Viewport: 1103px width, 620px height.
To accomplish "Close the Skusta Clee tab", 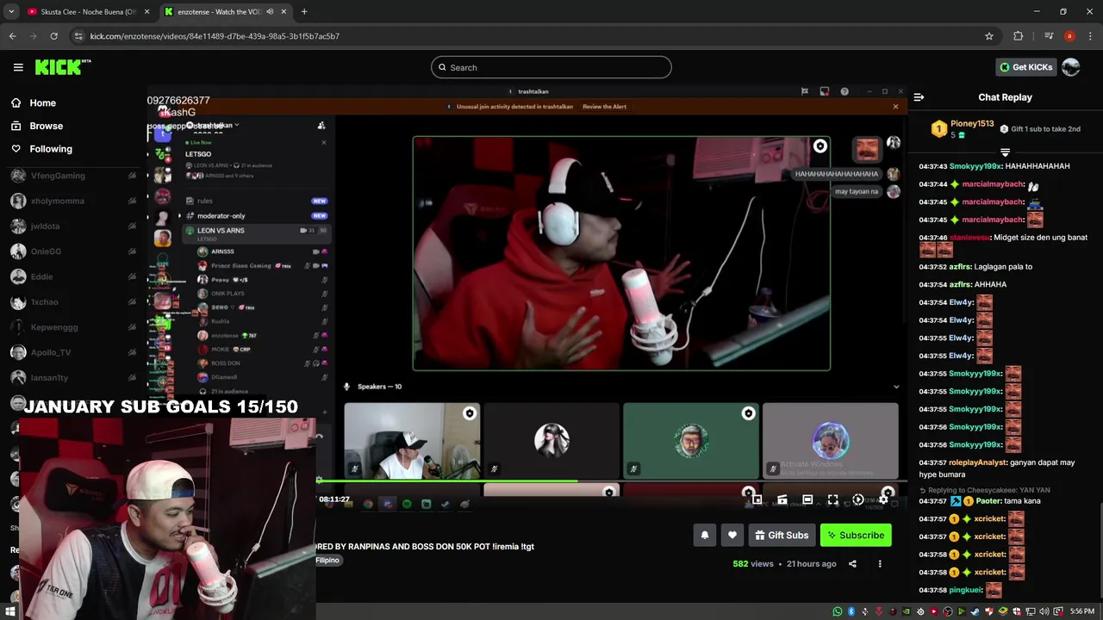I will point(146,12).
